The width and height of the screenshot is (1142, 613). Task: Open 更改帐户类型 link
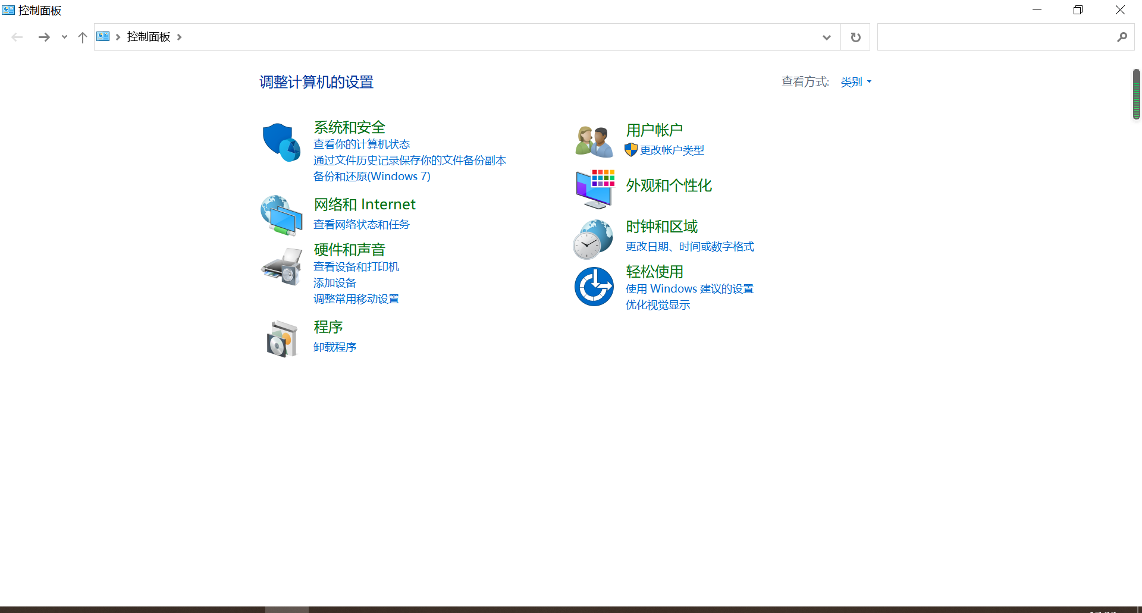coord(672,150)
